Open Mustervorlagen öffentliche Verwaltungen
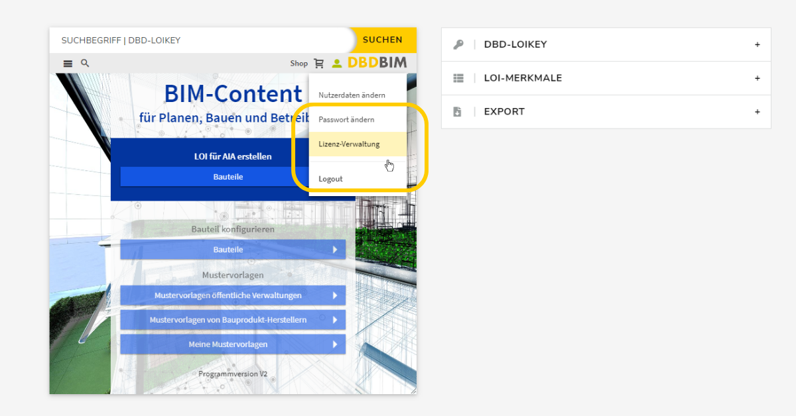Viewport: 796px width, 416px height. (x=233, y=295)
